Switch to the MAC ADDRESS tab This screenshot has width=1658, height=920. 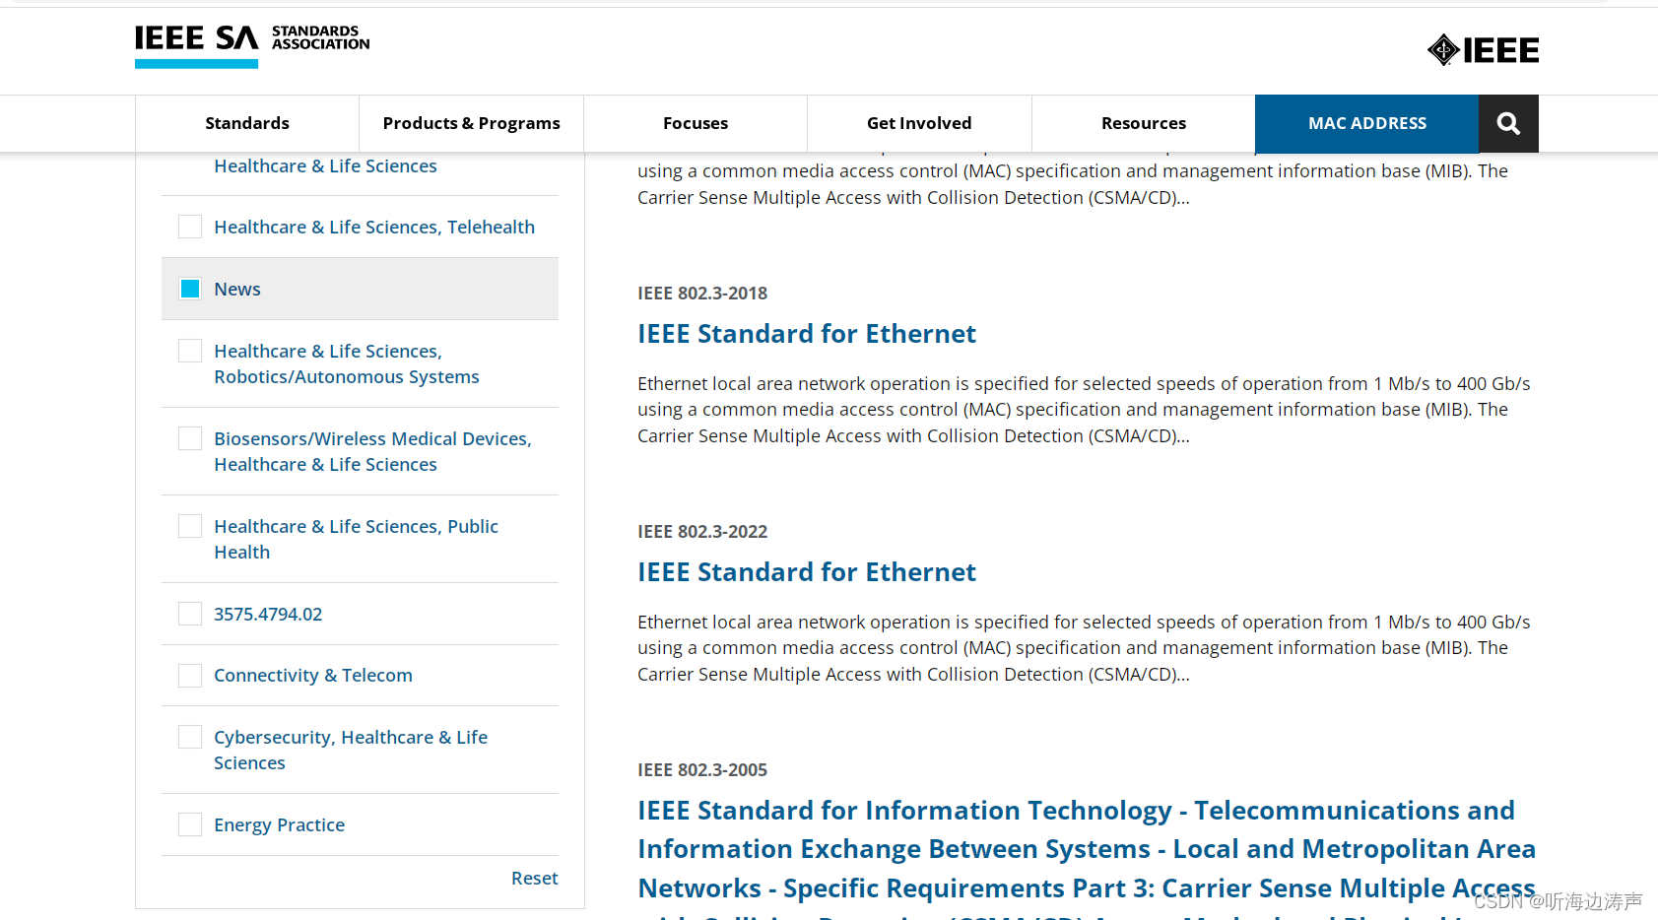tap(1366, 123)
